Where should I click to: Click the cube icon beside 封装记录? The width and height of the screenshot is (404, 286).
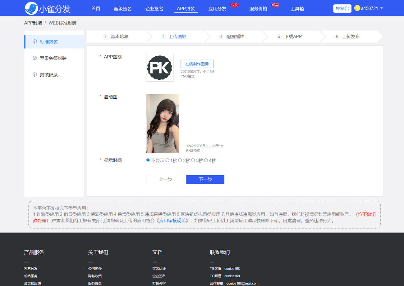click(35, 75)
